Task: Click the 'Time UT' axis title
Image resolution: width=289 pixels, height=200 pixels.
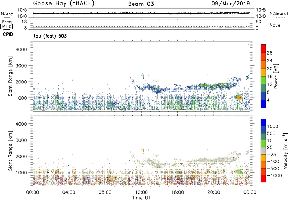Action: [x=141, y=198]
